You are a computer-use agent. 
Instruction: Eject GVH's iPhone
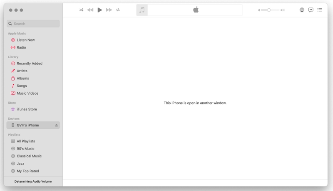(57, 125)
